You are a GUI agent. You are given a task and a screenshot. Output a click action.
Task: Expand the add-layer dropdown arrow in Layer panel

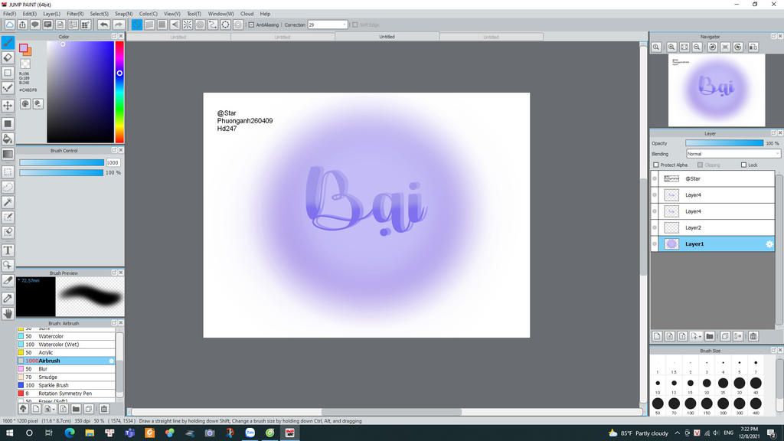[x=700, y=337]
